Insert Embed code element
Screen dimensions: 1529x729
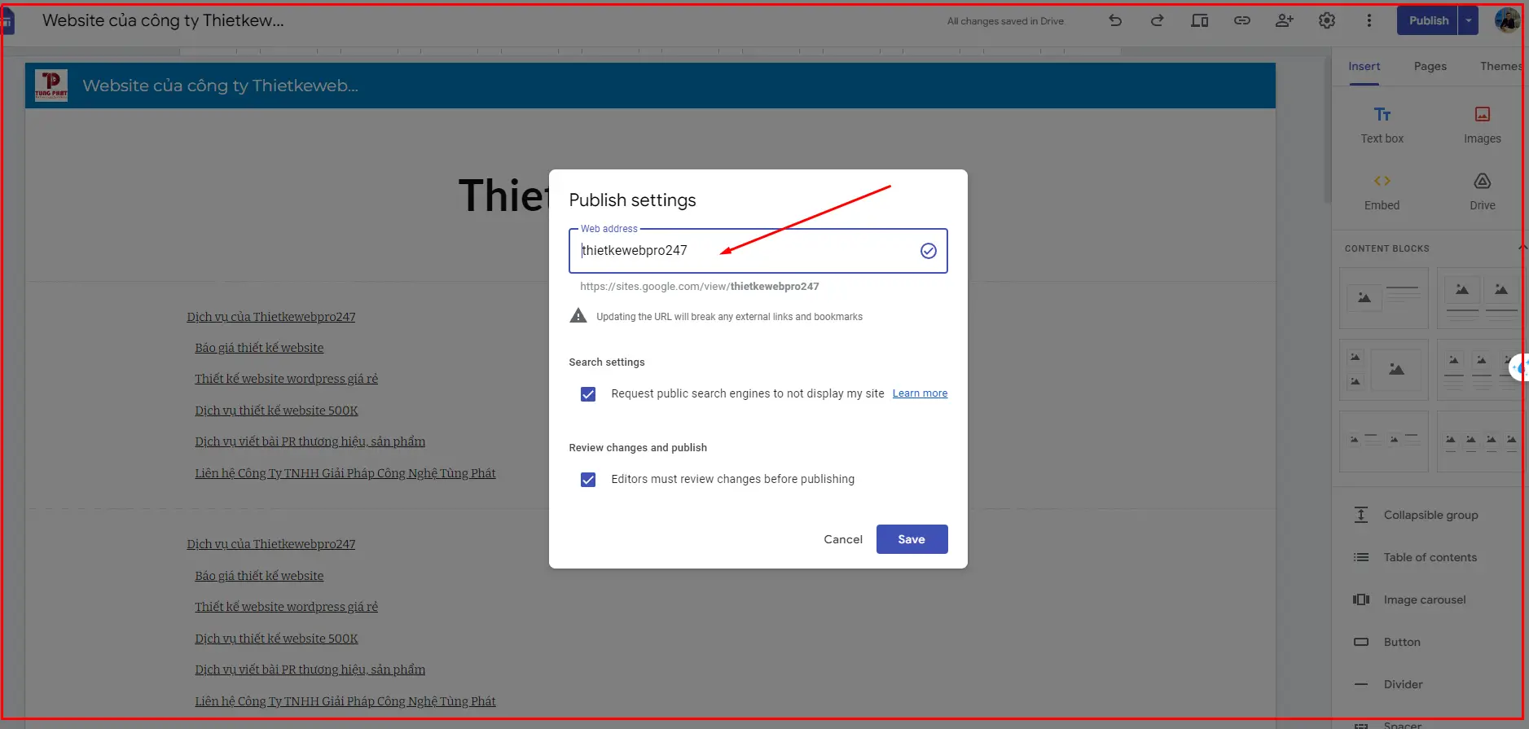pos(1382,191)
